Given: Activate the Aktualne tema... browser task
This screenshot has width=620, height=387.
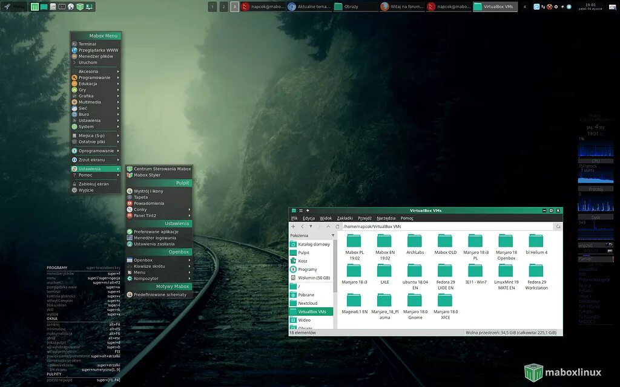Looking at the screenshot, I should point(309,7).
